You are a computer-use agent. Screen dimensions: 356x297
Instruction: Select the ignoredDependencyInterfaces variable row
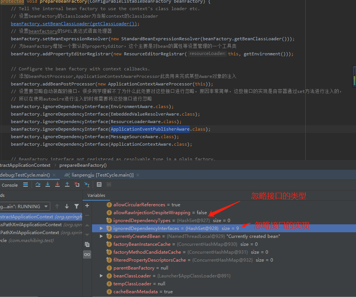224,228
